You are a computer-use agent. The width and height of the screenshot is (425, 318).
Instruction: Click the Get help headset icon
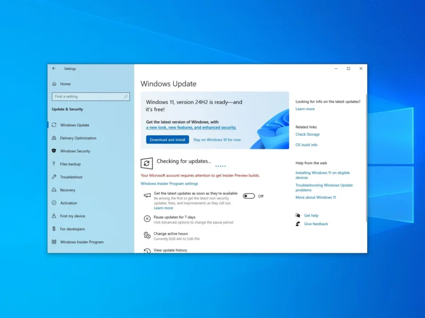click(297, 215)
